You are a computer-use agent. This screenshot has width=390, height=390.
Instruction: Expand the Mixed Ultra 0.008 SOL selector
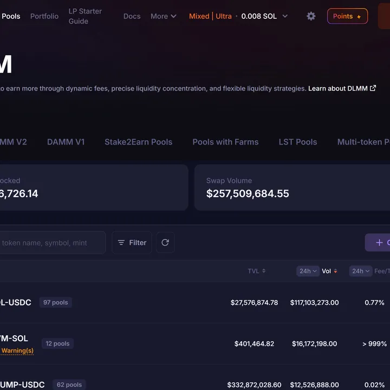(x=238, y=16)
